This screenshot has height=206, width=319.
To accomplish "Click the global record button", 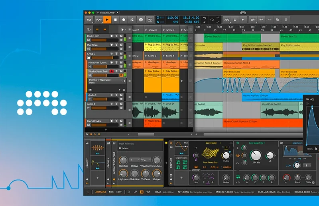I will (x=124, y=20).
